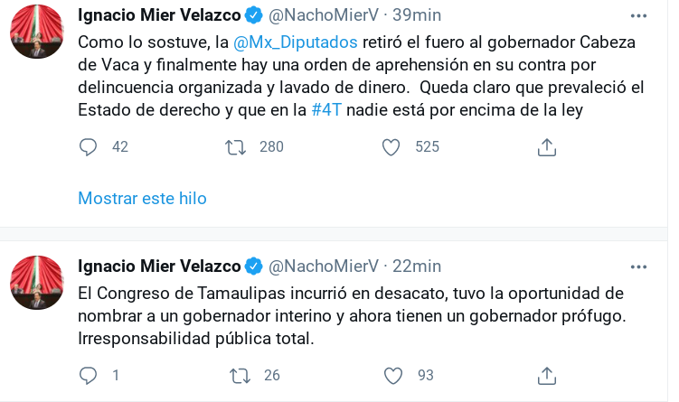Open more options on the 22min tweet

[x=639, y=266]
